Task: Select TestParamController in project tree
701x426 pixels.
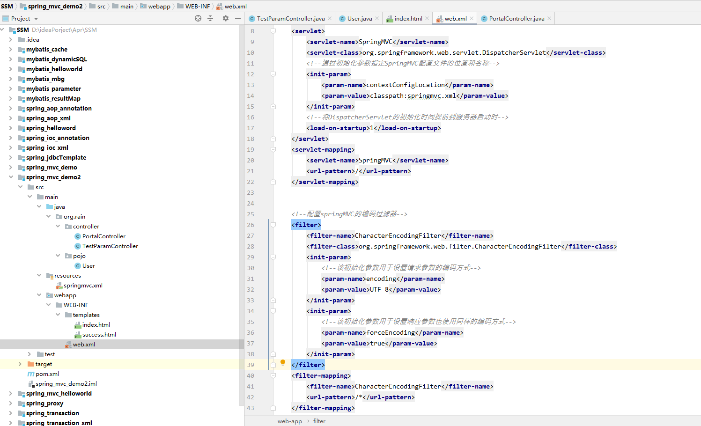Action: 110,246
